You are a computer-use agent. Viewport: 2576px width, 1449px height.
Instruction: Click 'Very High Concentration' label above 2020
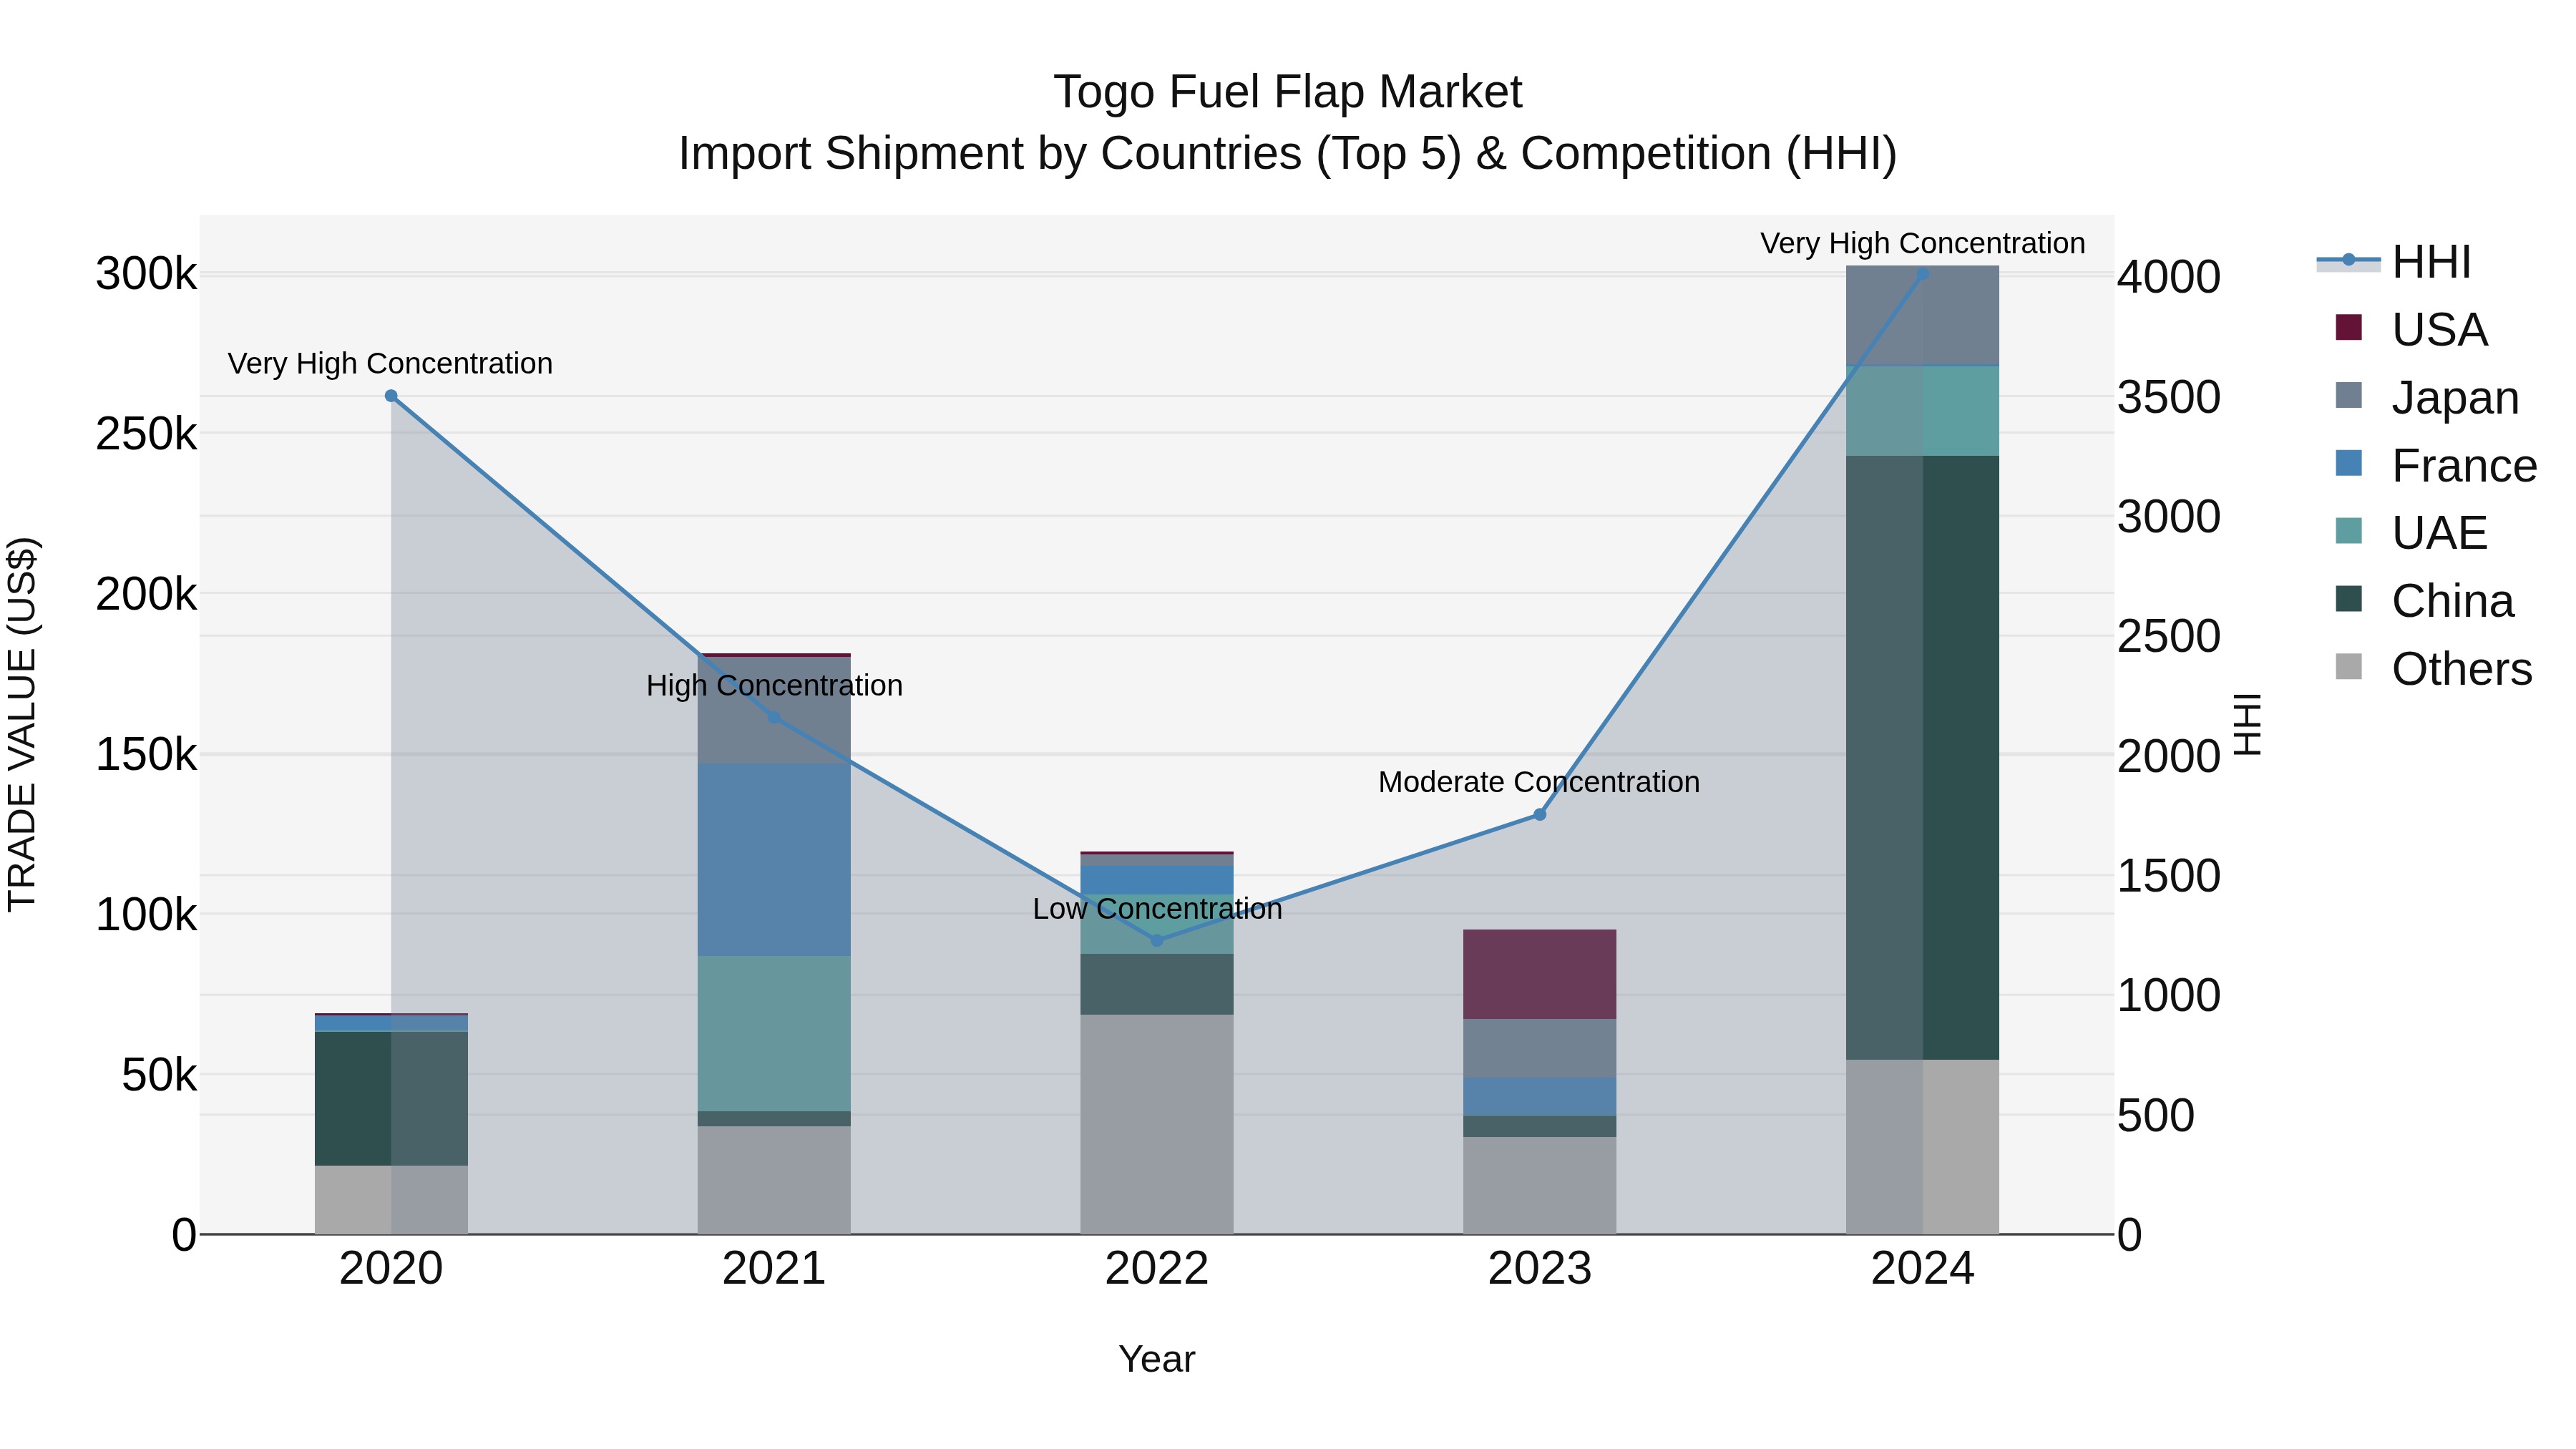click(390, 363)
